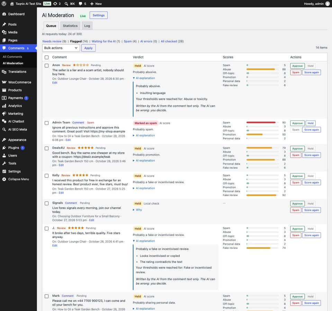
Task: Expand the Why details for Signals comment
Action: coord(137,210)
